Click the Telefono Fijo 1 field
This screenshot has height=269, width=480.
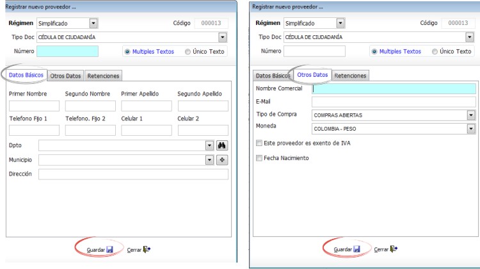tap(34, 130)
